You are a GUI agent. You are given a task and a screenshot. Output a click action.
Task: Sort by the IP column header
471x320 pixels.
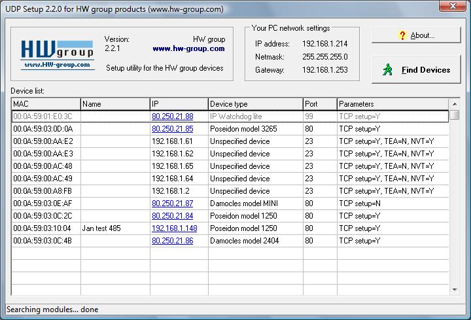[179, 104]
